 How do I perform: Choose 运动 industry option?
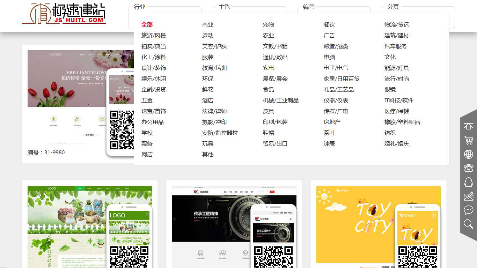pos(208,36)
